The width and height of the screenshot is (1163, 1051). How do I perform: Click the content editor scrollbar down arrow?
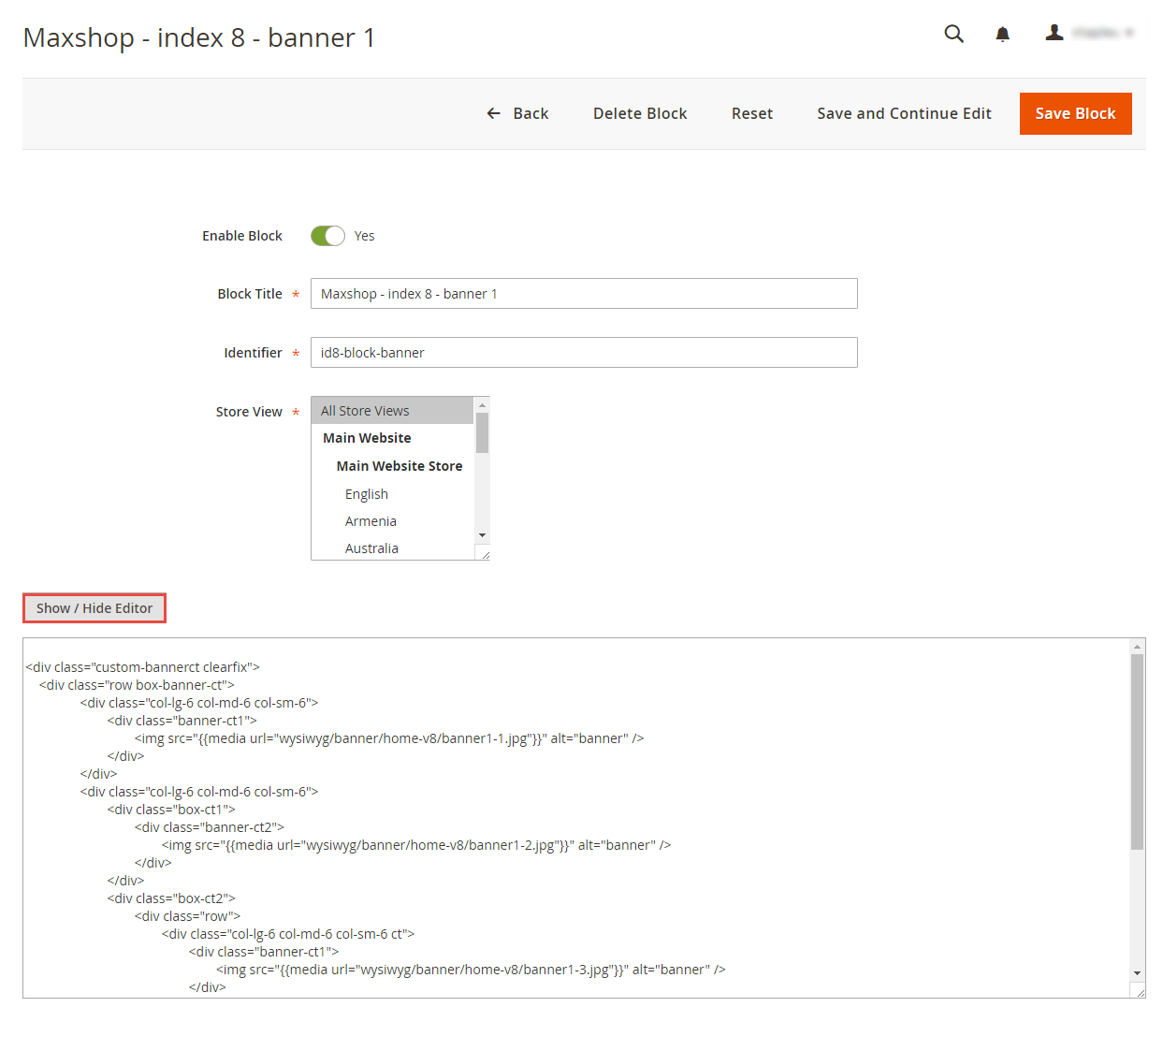[x=1138, y=973]
